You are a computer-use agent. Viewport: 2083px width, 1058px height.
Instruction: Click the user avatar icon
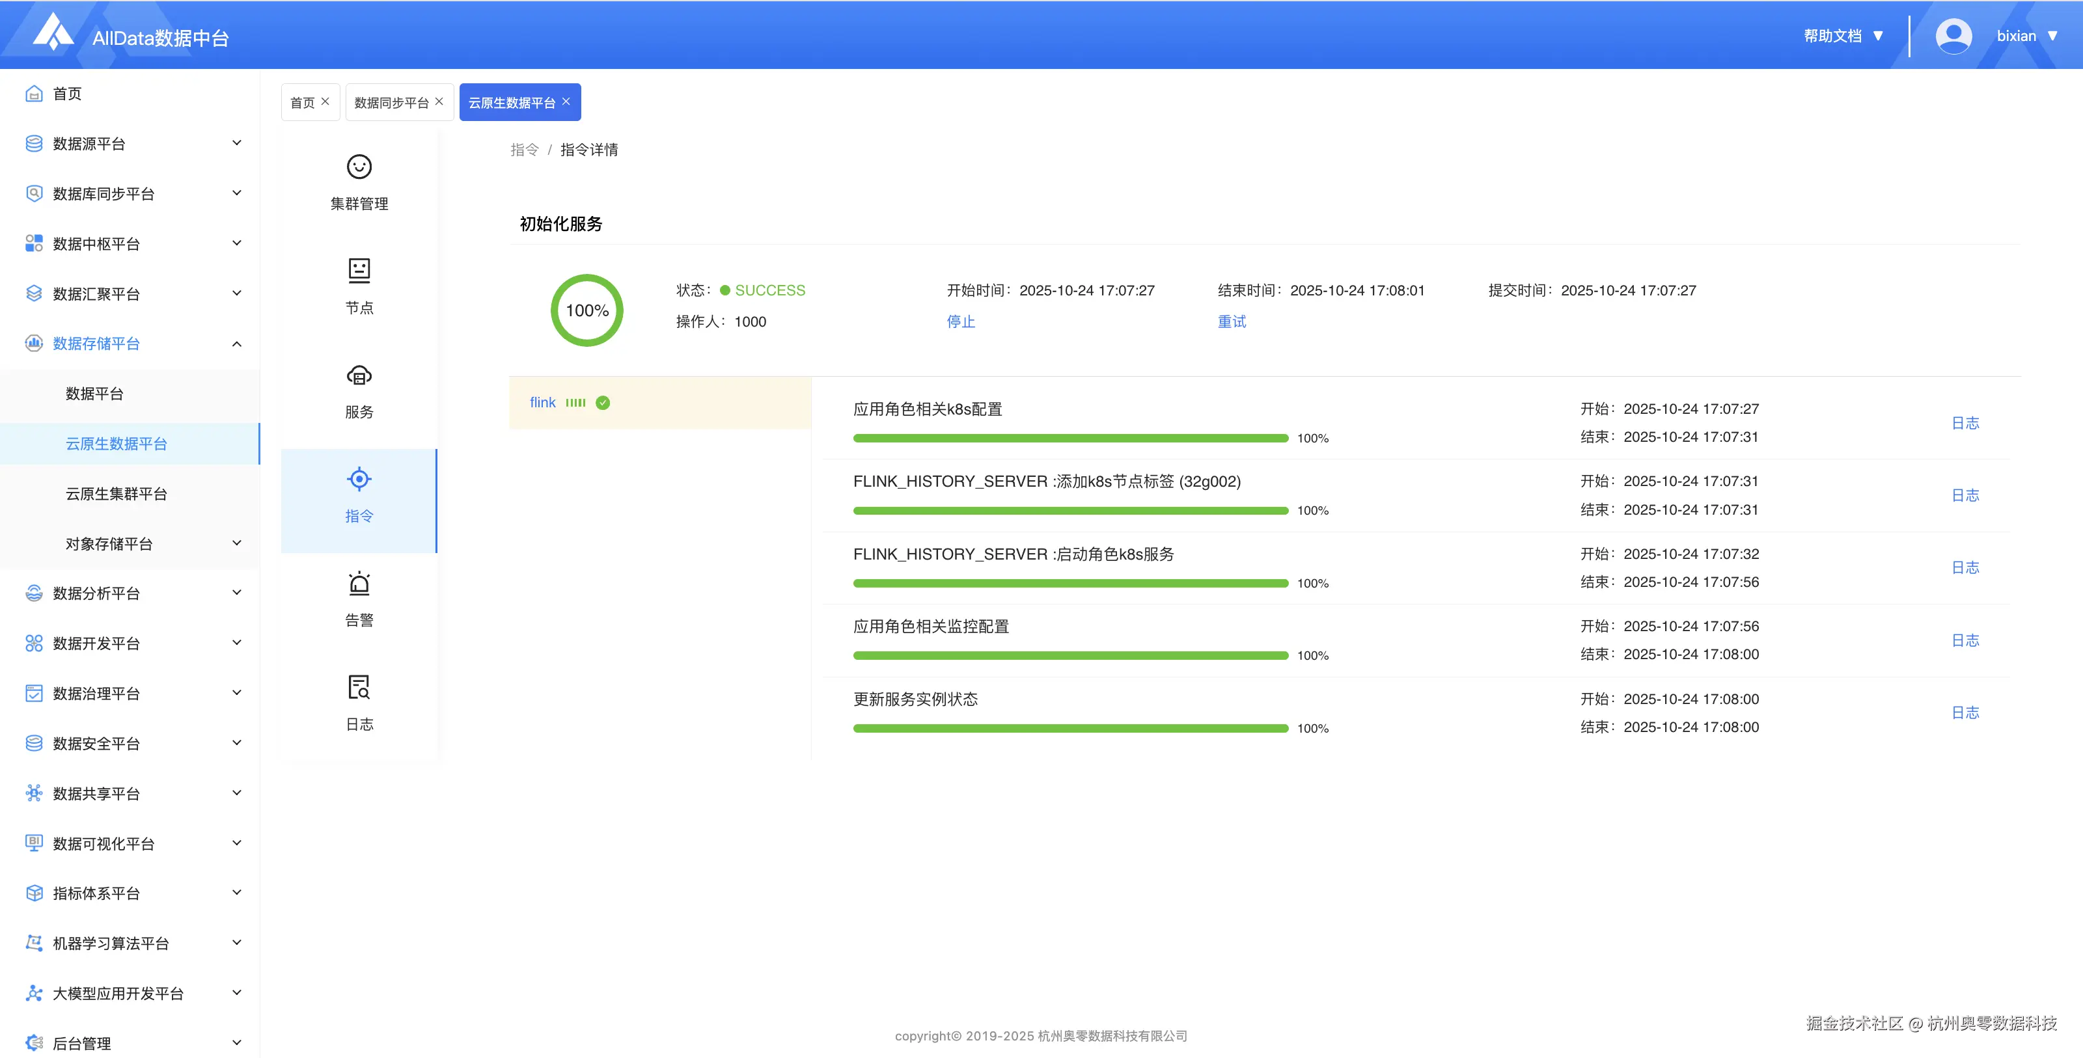click(x=1953, y=36)
